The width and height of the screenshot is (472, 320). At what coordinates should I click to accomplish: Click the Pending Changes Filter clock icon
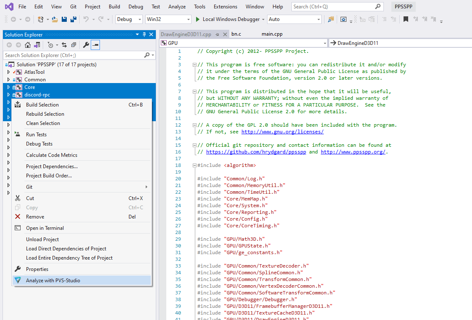(x=50, y=45)
